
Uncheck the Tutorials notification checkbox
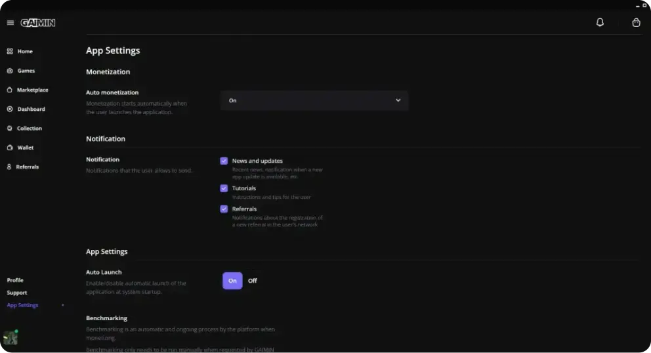224,188
